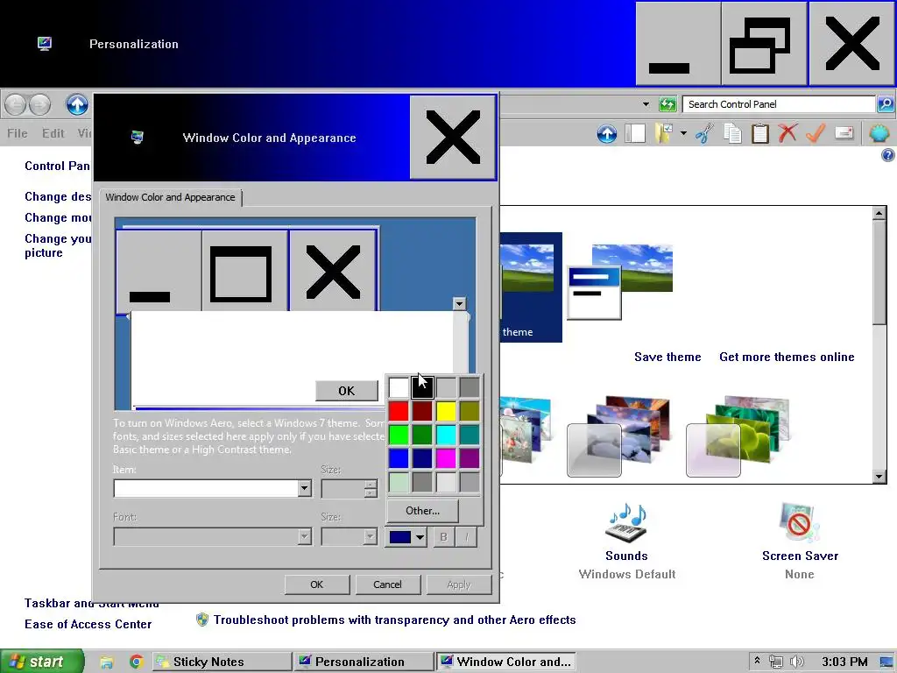Click the Sounds music notes icon
897x673 pixels.
(x=626, y=522)
